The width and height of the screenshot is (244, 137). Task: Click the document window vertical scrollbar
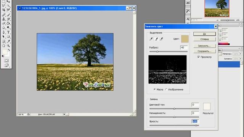[x=135, y=62]
